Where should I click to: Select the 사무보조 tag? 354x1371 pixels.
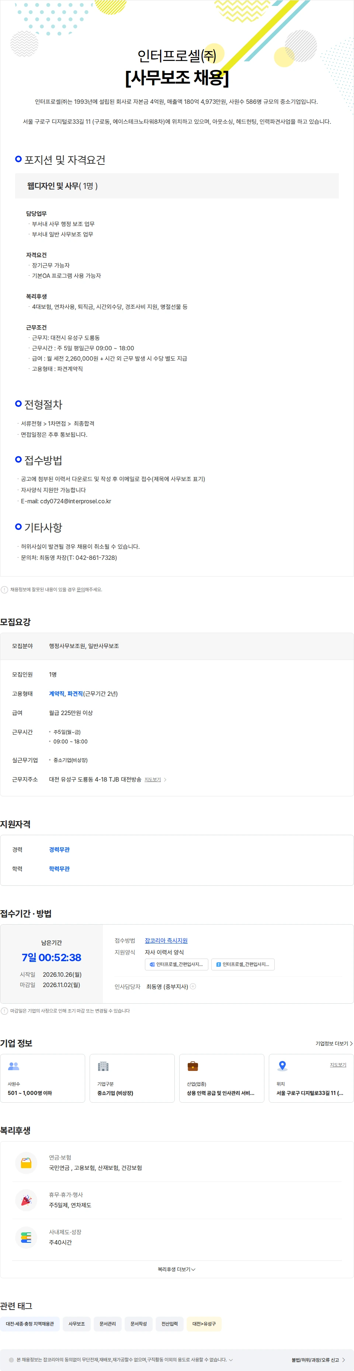point(76,1324)
